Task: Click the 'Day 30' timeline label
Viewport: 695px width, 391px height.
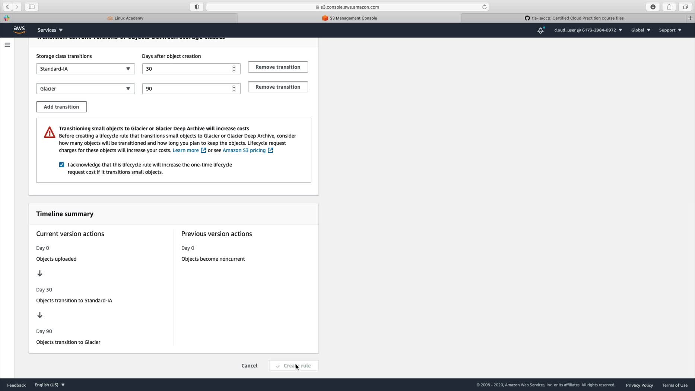Action: (x=44, y=290)
